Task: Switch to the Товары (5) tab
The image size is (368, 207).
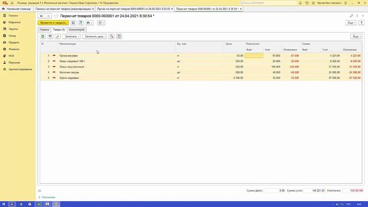Action: [59, 29]
